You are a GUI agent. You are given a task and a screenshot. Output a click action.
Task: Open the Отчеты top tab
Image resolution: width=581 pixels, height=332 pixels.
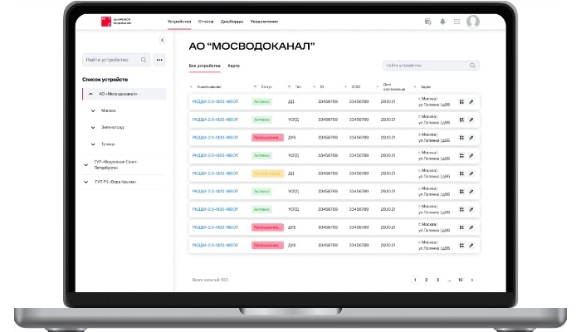[x=206, y=22]
